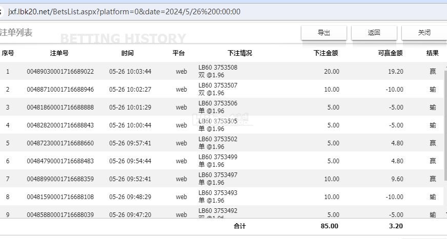The image size is (447, 239).
Task: Click bet detail LB60 3753506
Action: (x=218, y=103)
